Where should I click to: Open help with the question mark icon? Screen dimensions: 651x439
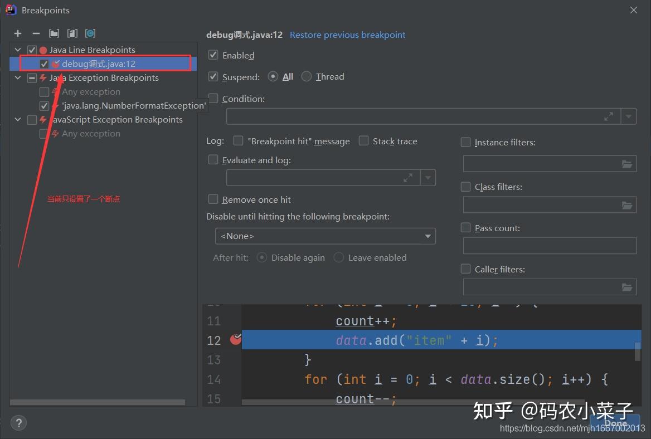[x=18, y=422]
